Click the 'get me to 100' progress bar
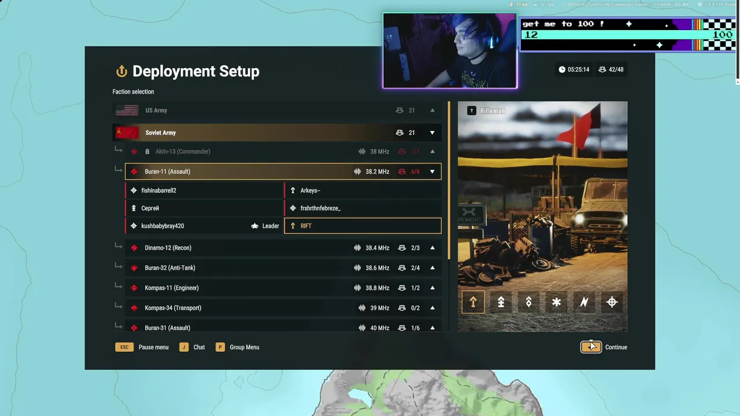 click(x=627, y=35)
